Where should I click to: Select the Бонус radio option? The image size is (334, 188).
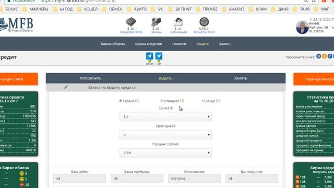pos(203,101)
